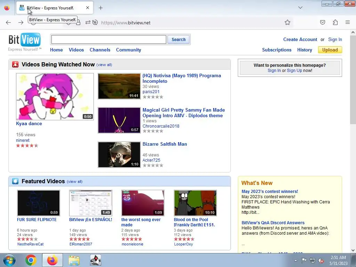Click the Featured Videos blue icon

pos(15,181)
